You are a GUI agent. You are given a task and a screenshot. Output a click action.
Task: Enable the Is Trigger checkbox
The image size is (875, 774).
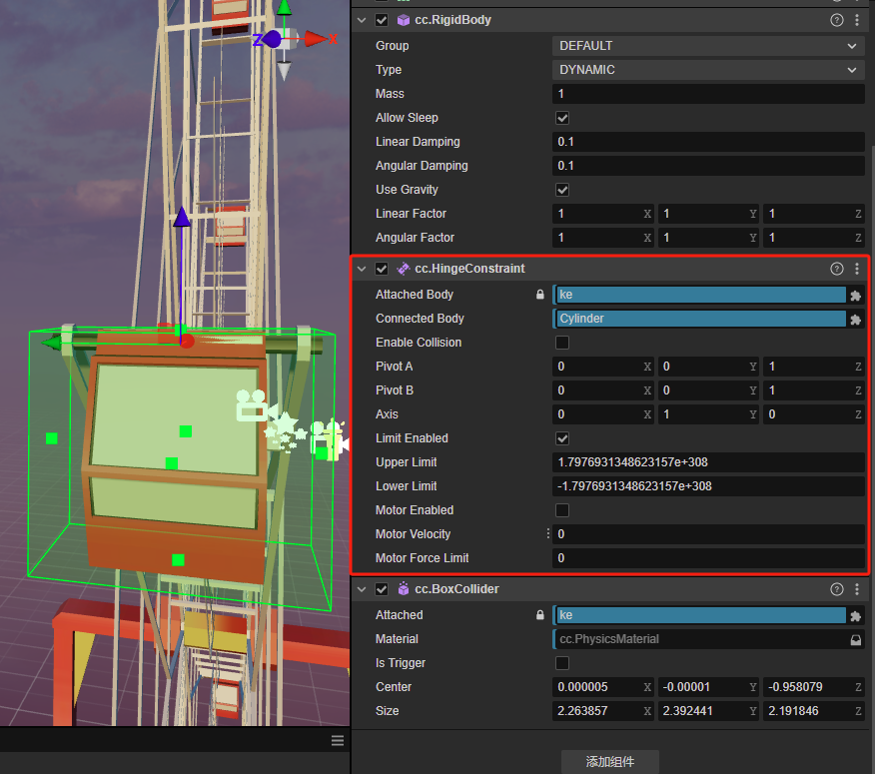click(562, 663)
